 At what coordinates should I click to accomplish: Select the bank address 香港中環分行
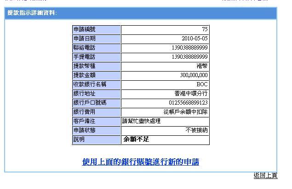pos(192,94)
